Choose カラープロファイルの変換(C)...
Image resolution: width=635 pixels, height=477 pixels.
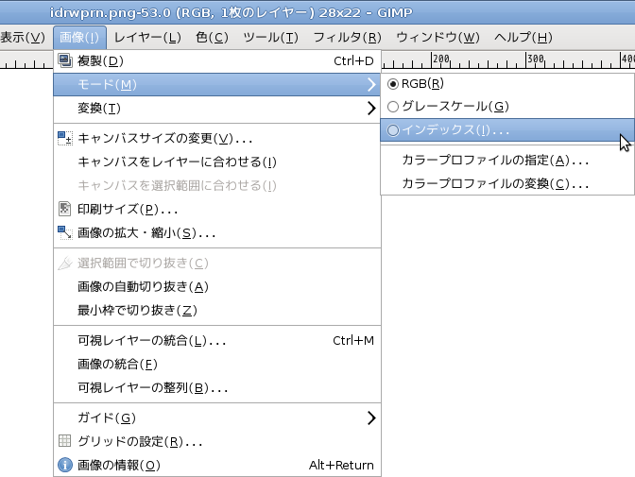coord(507,184)
